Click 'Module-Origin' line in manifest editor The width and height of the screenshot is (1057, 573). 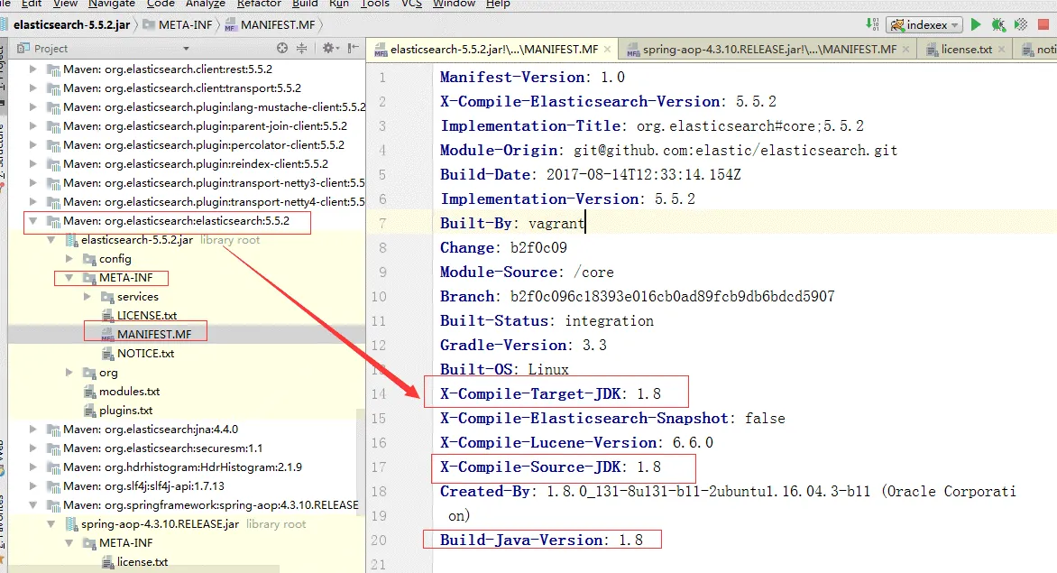pos(668,151)
